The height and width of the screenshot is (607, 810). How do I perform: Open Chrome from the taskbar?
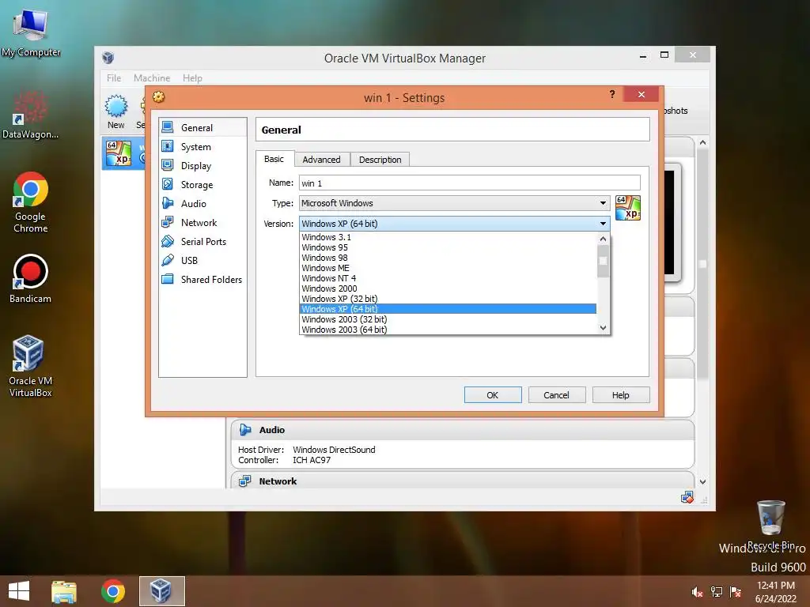click(112, 591)
